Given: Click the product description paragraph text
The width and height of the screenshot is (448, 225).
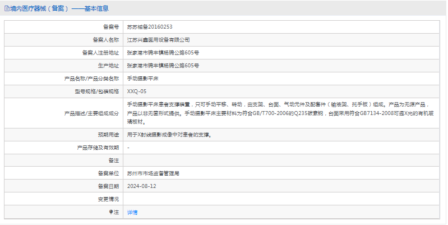Looking at the screenshot, I should pos(280,113).
